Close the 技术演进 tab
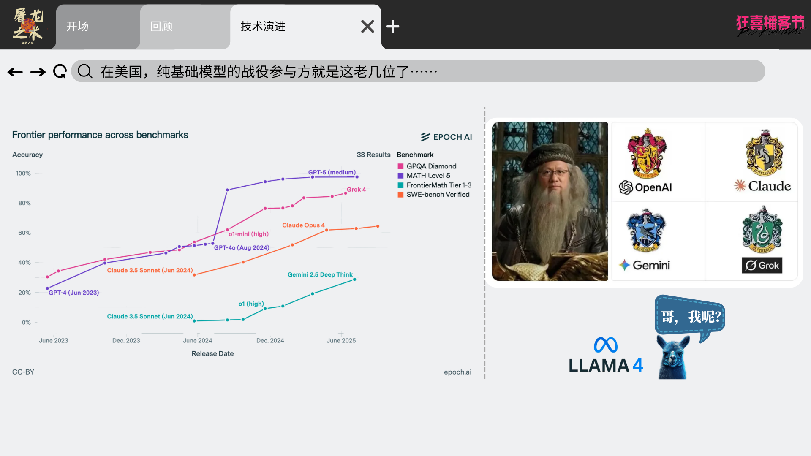 pyautogui.click(x=367, y=27)
